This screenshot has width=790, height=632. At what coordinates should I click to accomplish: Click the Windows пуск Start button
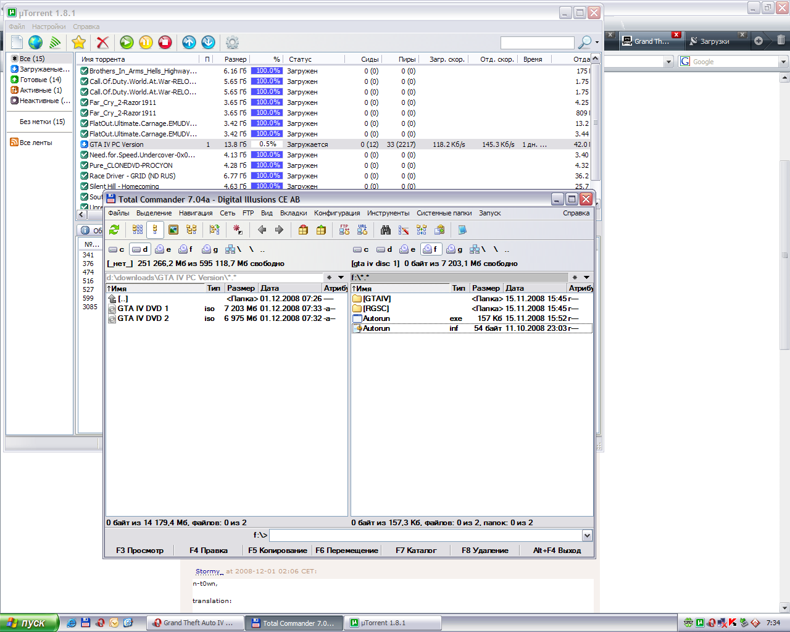30,623
